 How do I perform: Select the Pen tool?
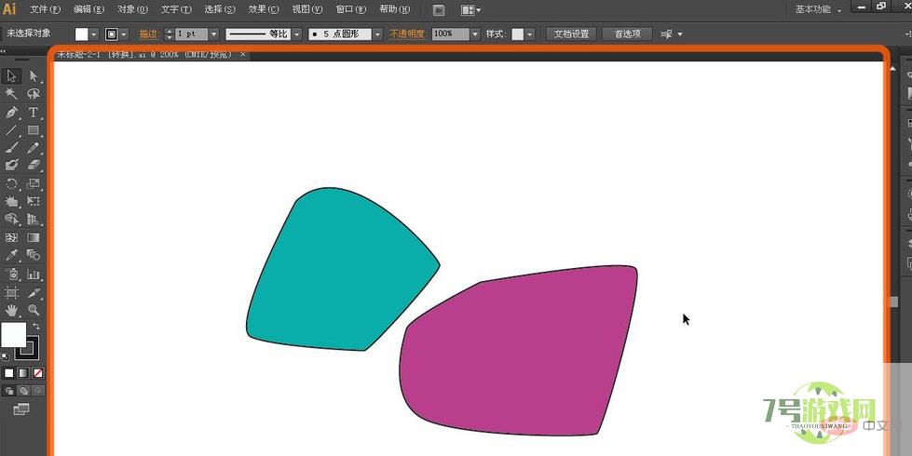[11, 112]
